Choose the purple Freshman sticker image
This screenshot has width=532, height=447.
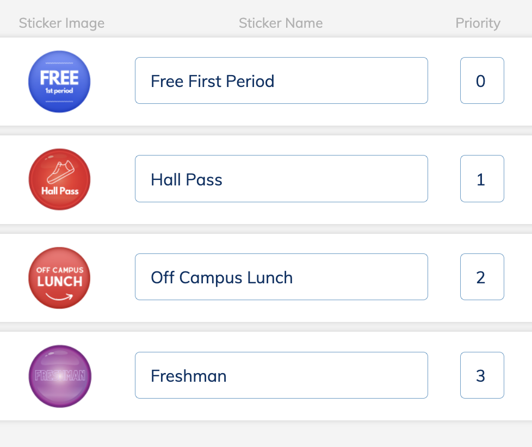60,376
